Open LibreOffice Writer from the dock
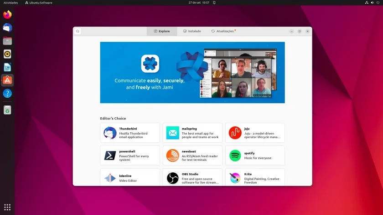383x215 pixels. pyautogui.click(x=7, y=67)
